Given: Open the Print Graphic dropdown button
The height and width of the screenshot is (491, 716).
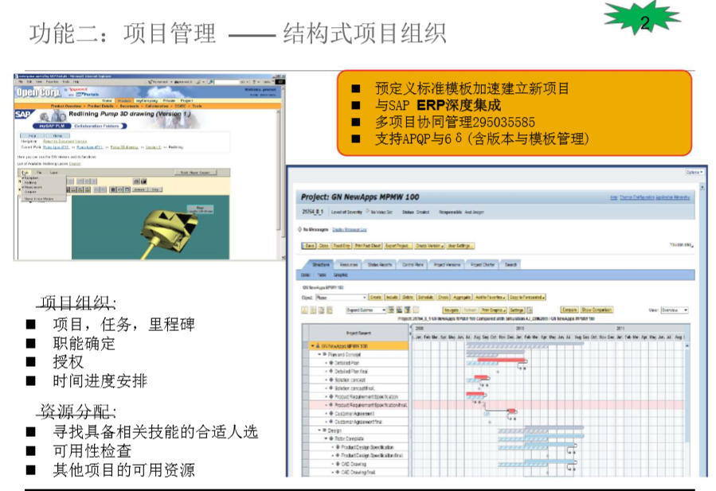Looking at the screenshot, I should [x=494, y=310].
